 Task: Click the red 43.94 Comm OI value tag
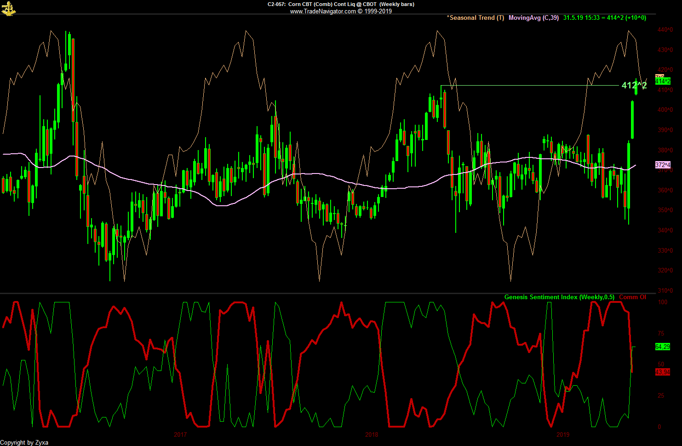click(662, 372)
